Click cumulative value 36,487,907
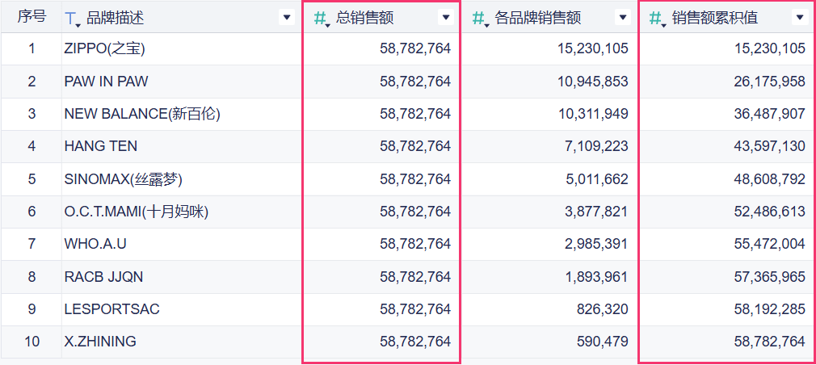The image size is (816, 365). pyautogui.click(x=770, y=114)
